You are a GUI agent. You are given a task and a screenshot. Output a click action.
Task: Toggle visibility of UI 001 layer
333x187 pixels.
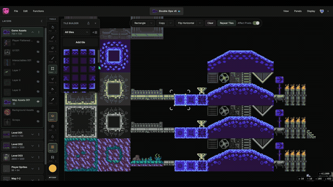[x=38, y=52]
